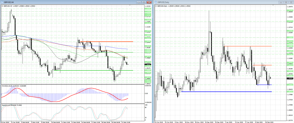Screen dimensions: 294x123
Task: Close the GBPUSD,Daily chart window
Action: click(291, 2)
